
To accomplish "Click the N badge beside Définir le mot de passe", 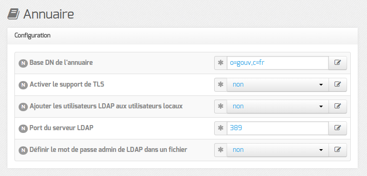I will coord(23,150).
